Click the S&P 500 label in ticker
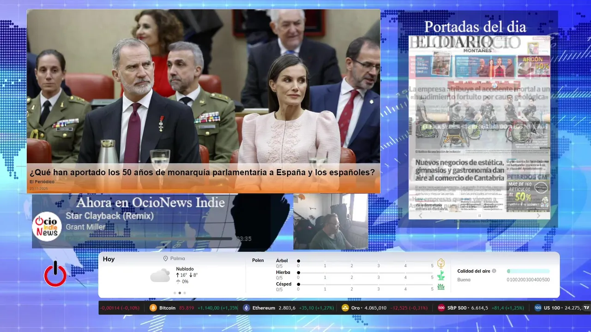Image resolution: width=591 pixels, height=332 pixels. (457, 308)
